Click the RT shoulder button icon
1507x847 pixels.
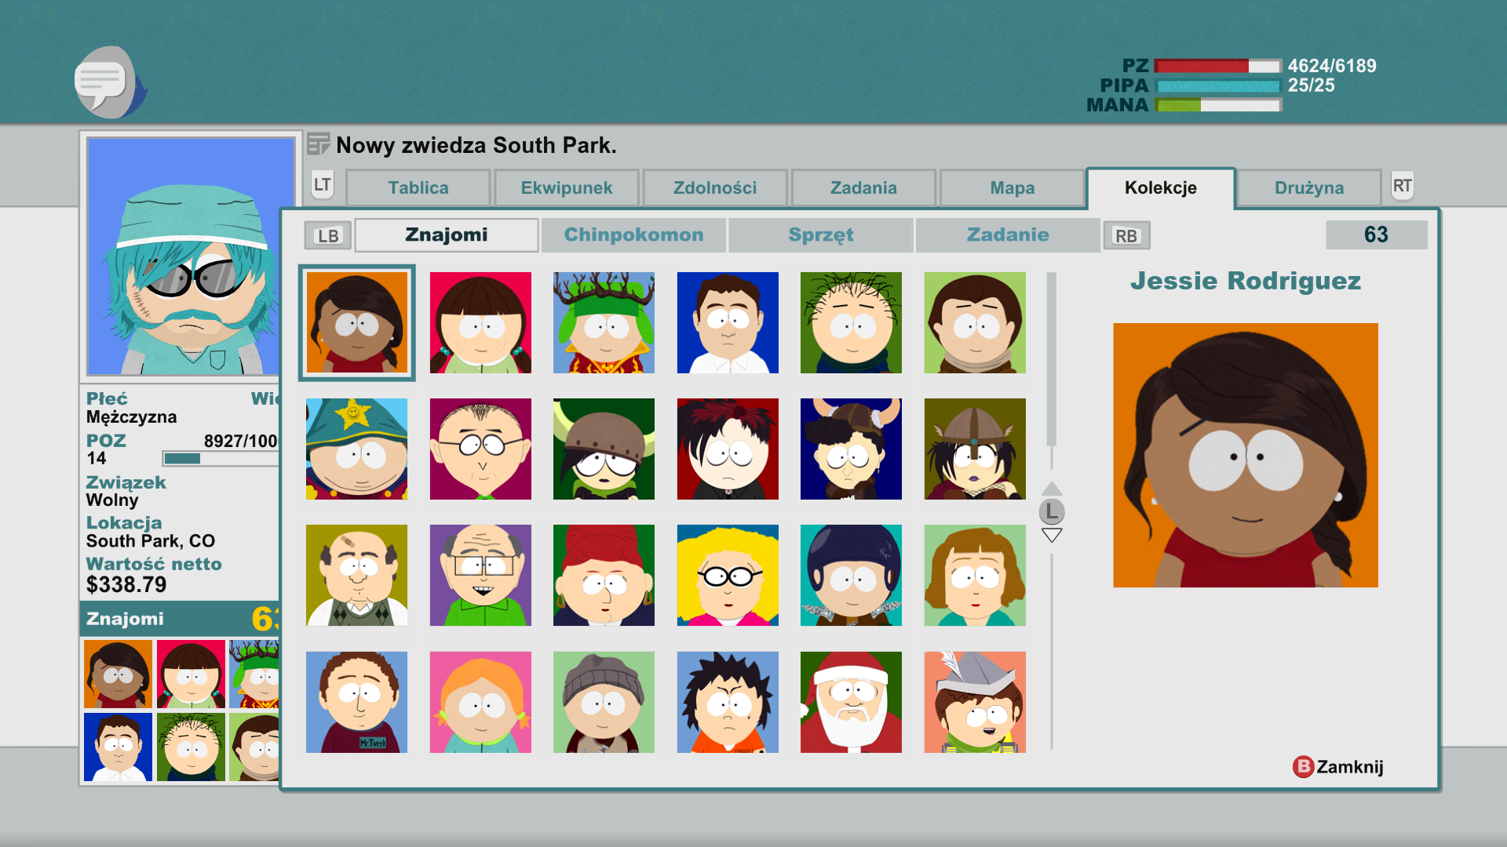click(x=1402, y=186)
